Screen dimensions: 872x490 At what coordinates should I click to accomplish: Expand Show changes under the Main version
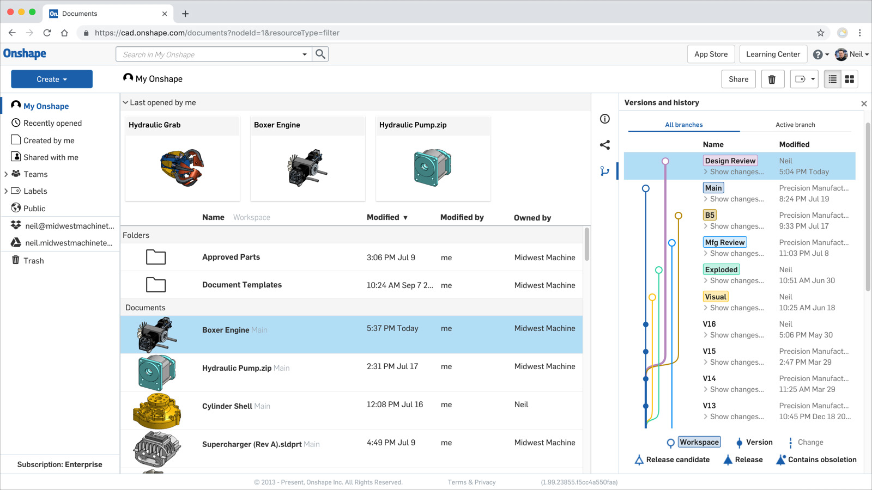[734, 199]
